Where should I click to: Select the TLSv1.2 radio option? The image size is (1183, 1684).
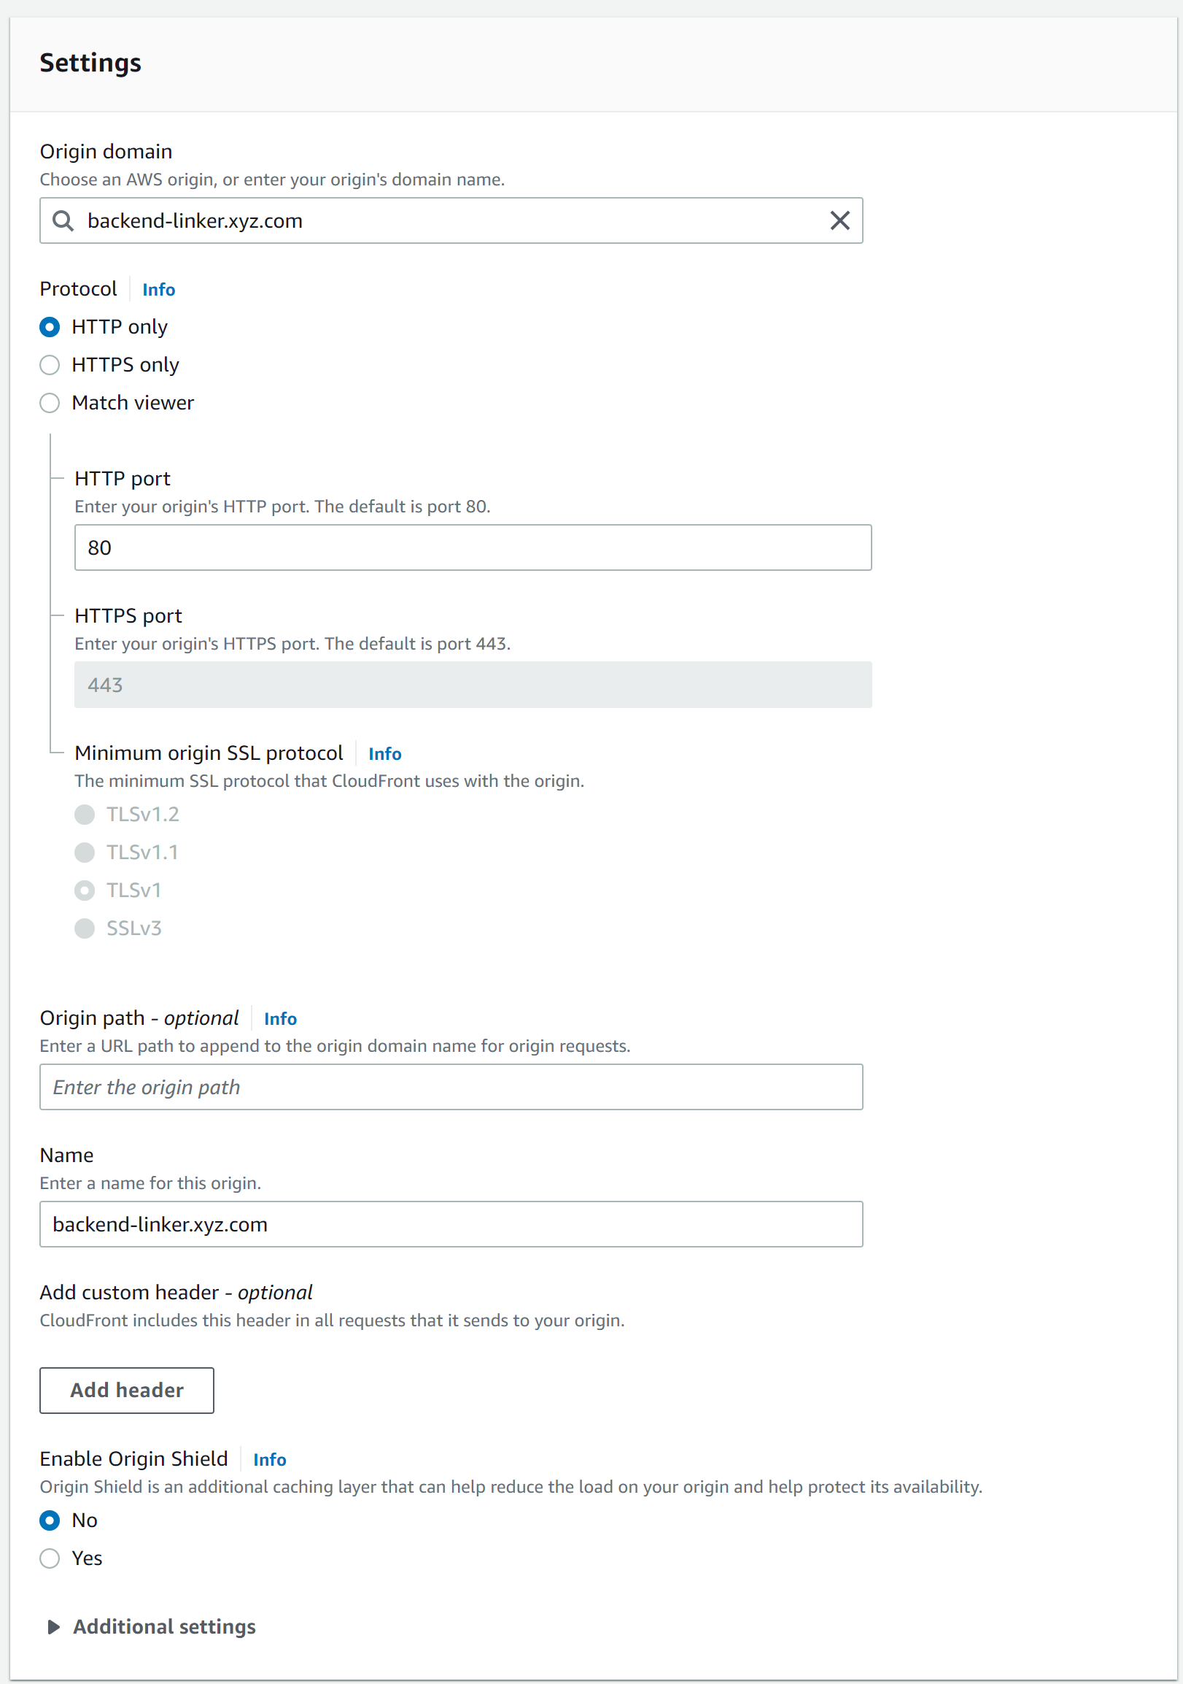(85, 815)
